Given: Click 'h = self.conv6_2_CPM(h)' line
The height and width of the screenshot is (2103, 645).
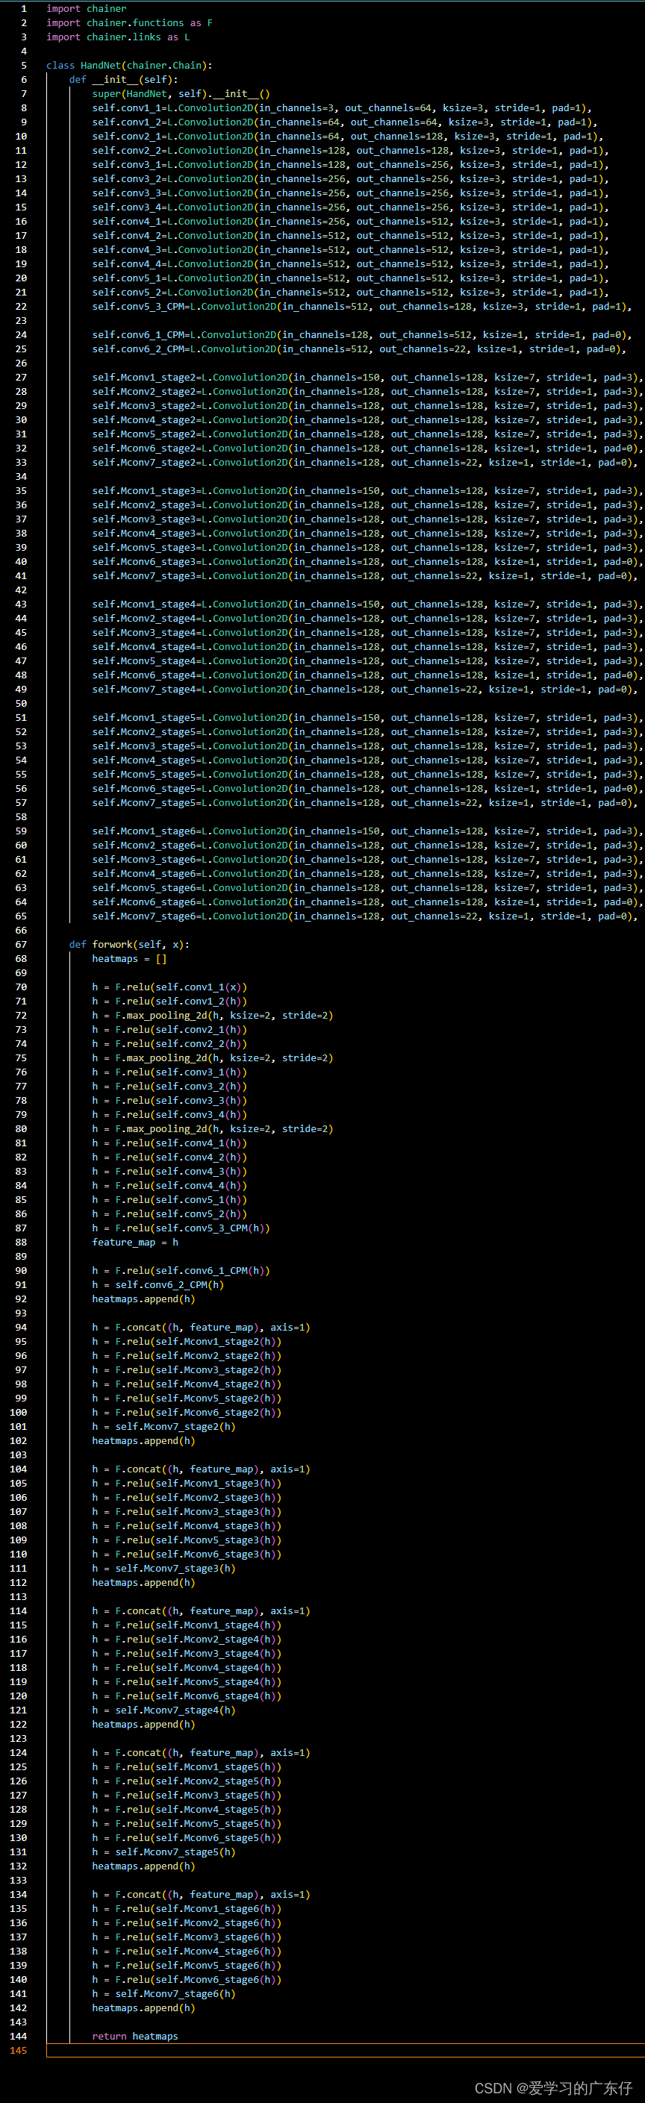Looking at the screenshot, I should click(158, 1285).
